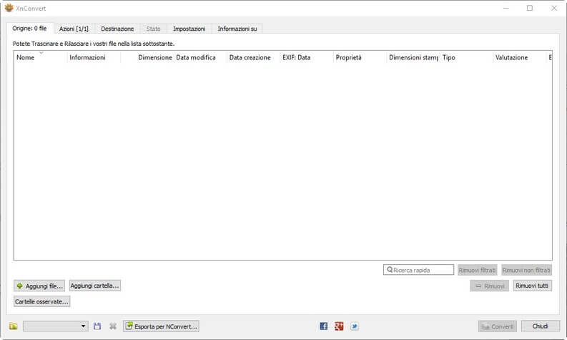The width and height of the screenshot is (567, 340).
Task: Expand the preset selection dropdown
Action: 84,326
